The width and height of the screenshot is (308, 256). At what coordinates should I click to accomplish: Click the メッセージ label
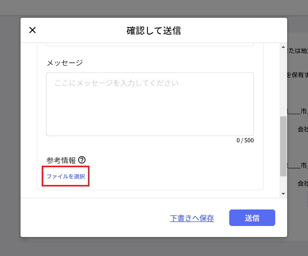[65, 63]
